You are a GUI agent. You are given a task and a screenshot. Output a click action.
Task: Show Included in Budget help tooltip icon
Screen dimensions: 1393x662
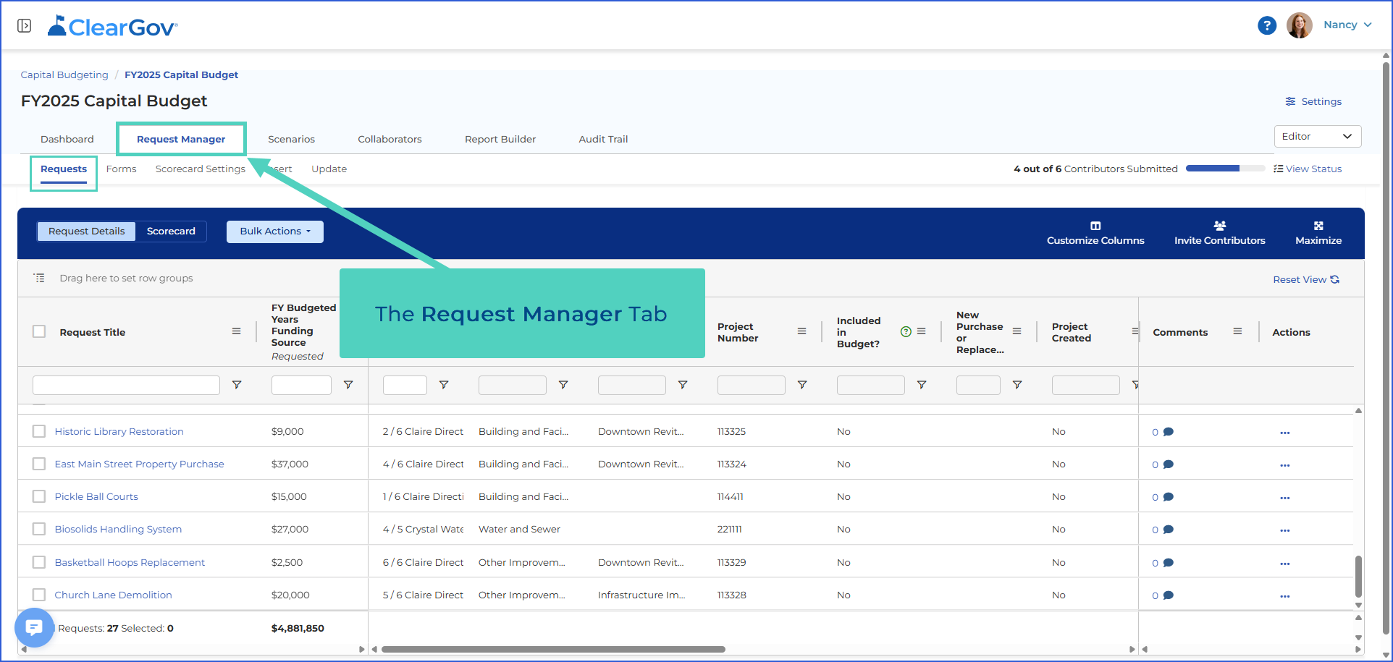(x=905, y=331)
